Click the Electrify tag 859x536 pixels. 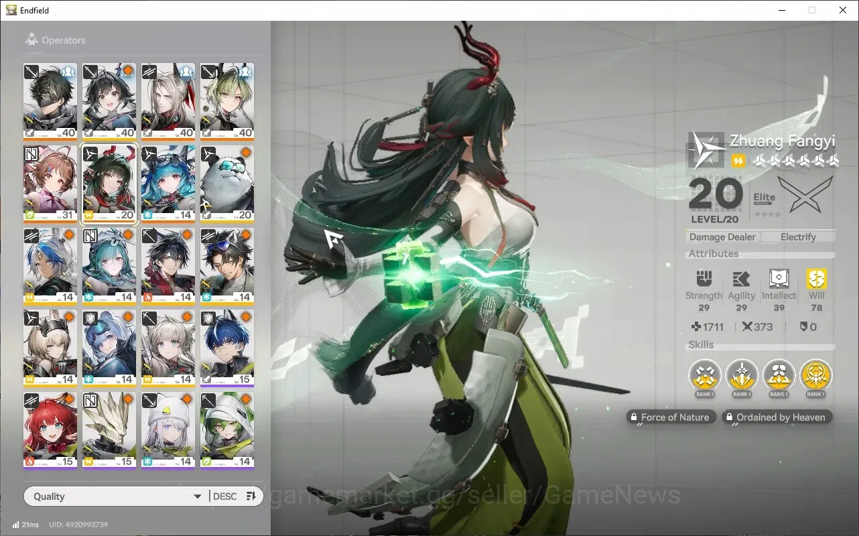point(798,237)
